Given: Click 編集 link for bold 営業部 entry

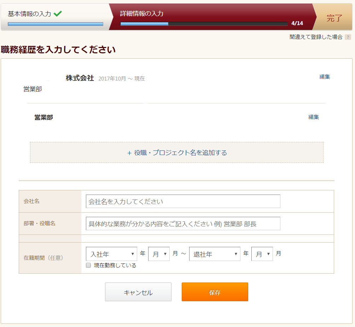Looking at the screenshot, I should click(314, 117).
